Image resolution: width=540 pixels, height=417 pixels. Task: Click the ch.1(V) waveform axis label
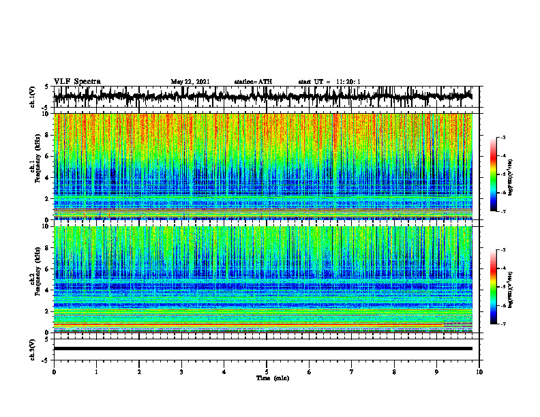[32, 97]
